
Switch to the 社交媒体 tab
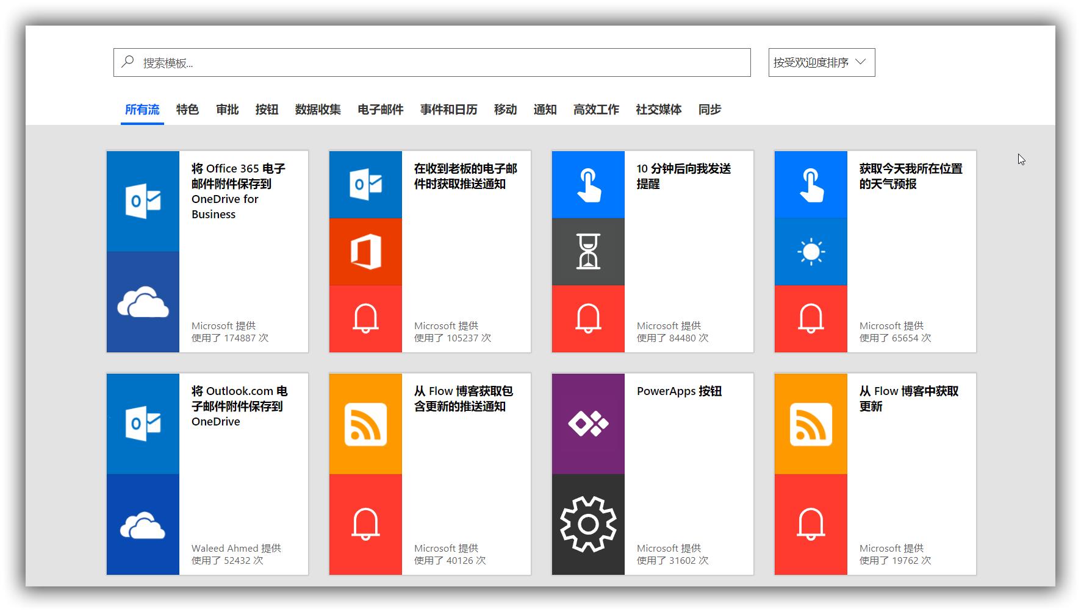659,110
